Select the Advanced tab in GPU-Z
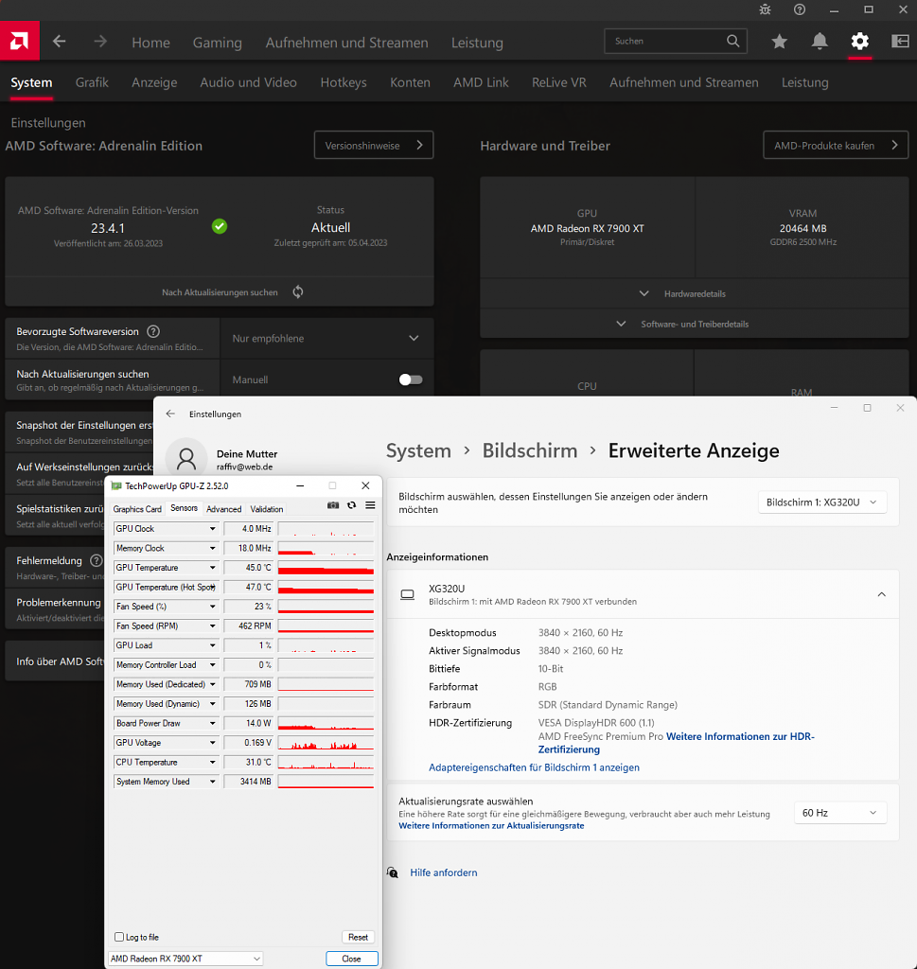The image size is (917, 969). (x=223, y=509)
